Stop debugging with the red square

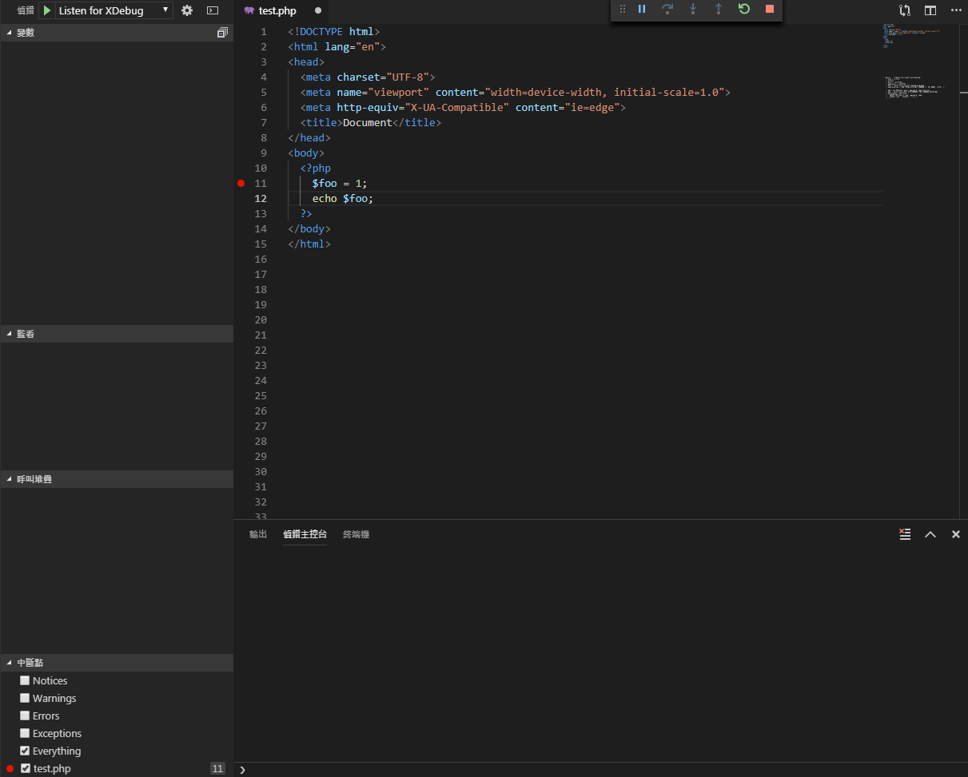pyautogui.click(x=770, y=10)
